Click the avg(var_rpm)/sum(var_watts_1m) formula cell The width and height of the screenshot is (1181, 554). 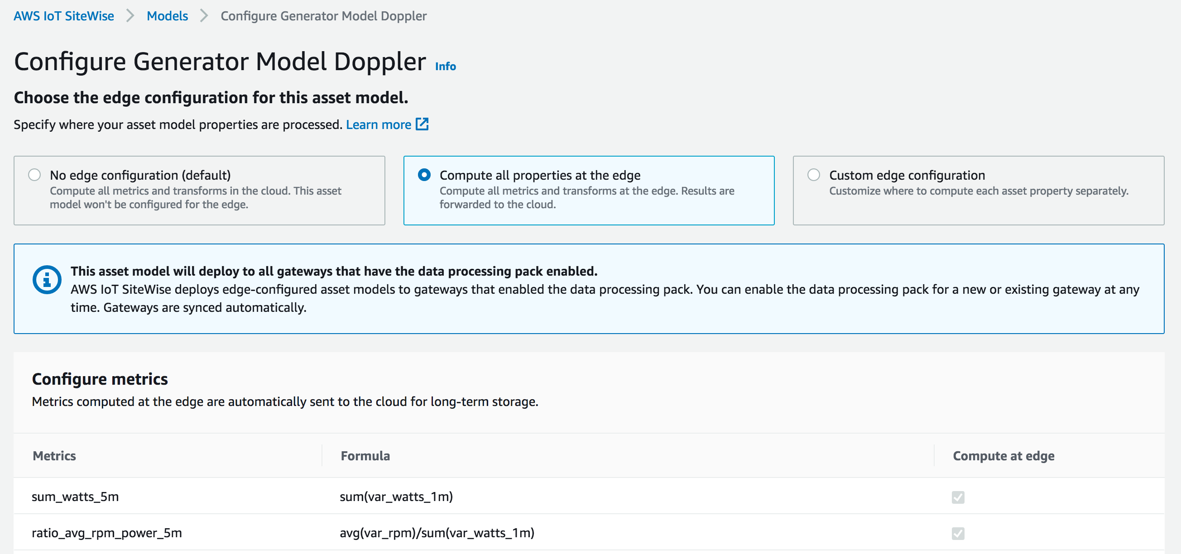click(437, 533)
